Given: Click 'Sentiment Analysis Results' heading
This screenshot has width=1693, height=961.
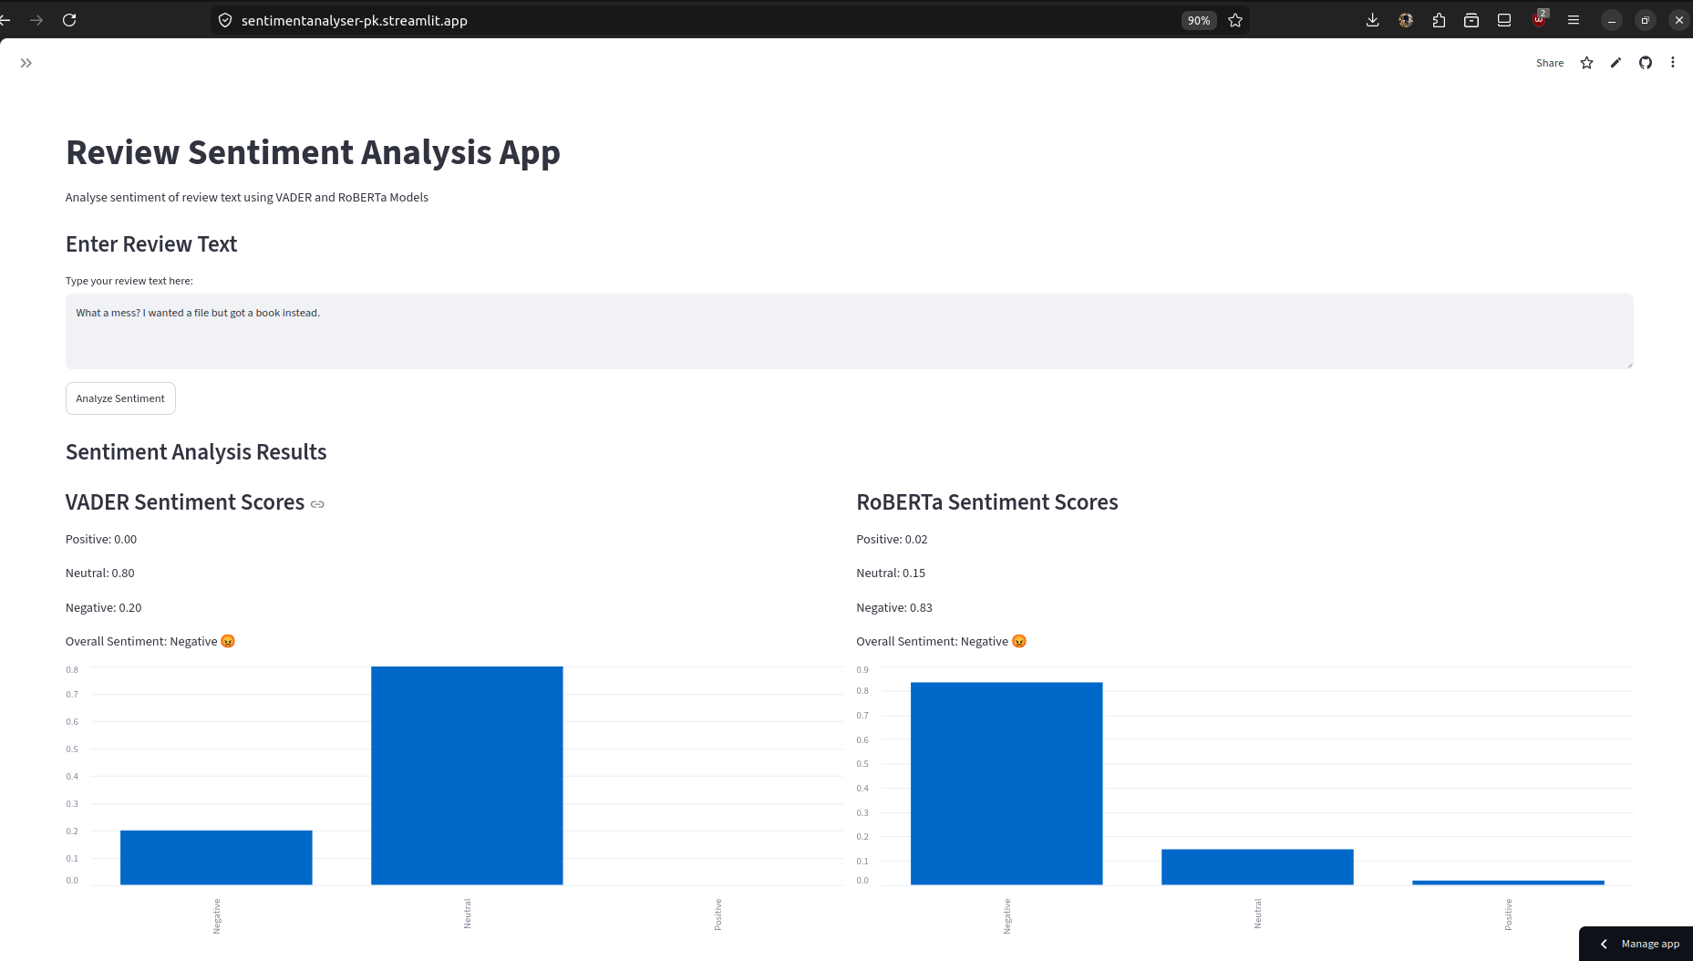Looking at the screenshot, I should coord(196,452).
